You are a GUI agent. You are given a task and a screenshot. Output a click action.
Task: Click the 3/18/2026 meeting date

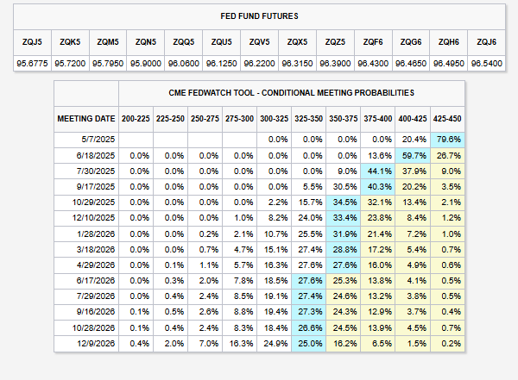click(x=96, y=250)
